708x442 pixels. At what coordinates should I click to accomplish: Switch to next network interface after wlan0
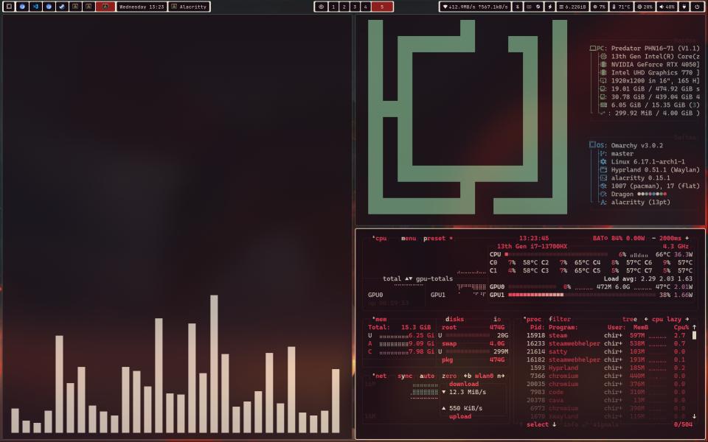click(x=500, y=376)
